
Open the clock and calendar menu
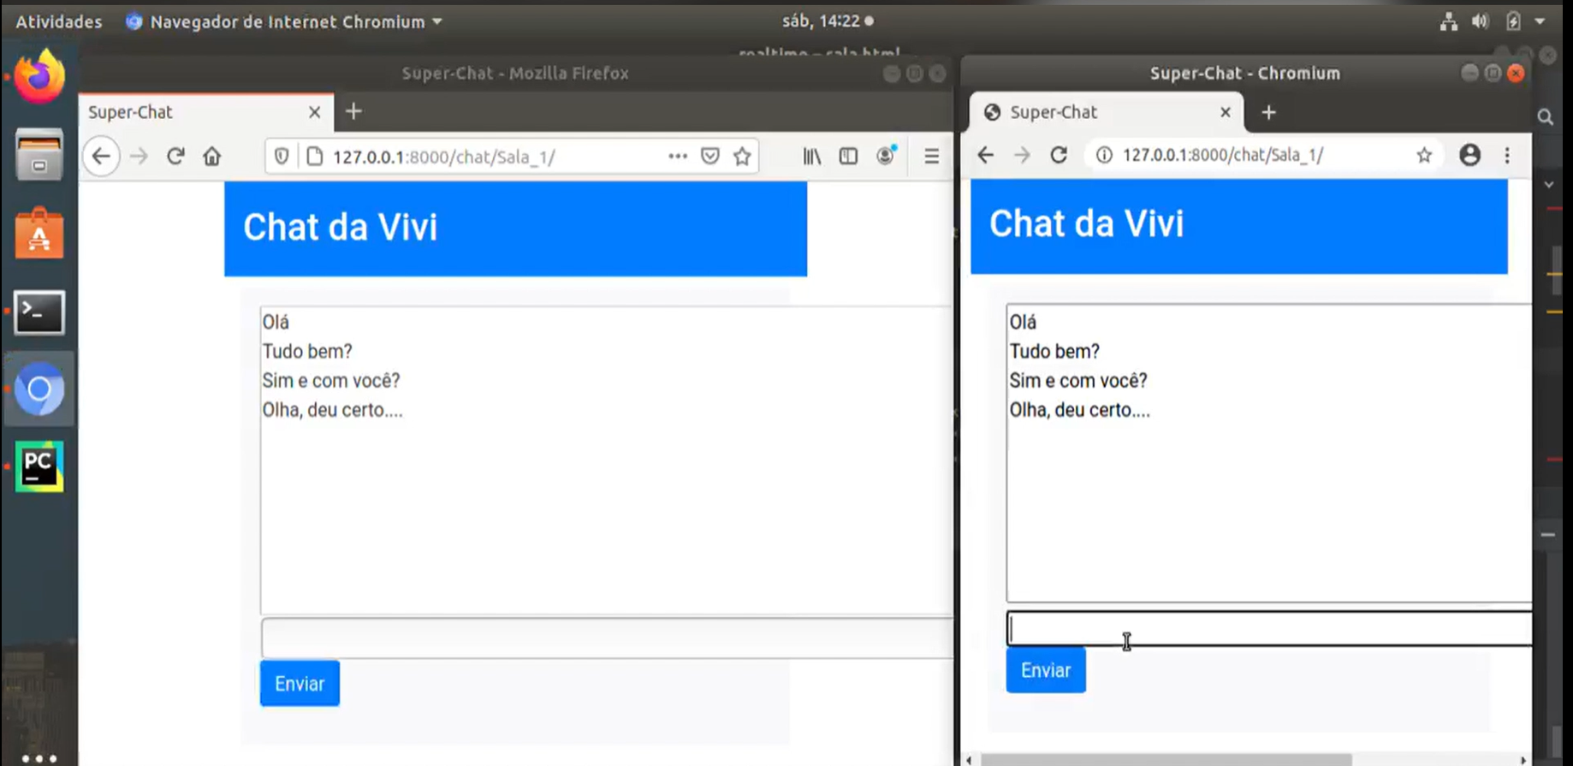(x=828, y=21)
